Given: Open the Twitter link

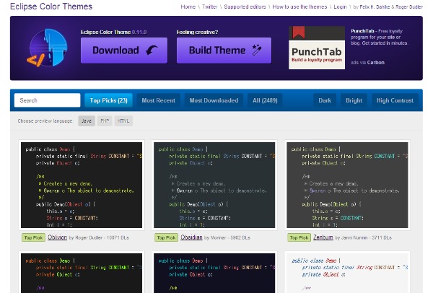Looking at the screenshot, I should (x=209, y=6).
